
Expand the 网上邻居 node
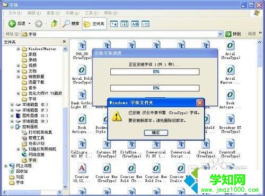click(6, 166)
